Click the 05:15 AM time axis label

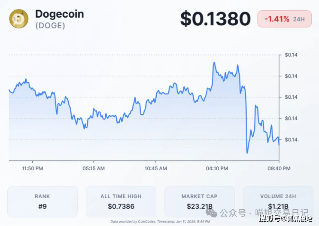pyautogui.click(x=94, y=168)
